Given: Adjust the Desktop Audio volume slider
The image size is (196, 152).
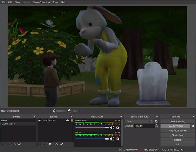Looking at the screenshot, I should point(107,128).
